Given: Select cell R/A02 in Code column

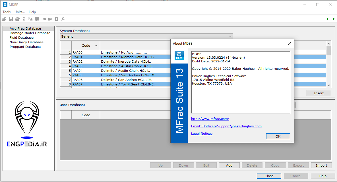Looking at the screenshot, I should [x=86, y=62].
